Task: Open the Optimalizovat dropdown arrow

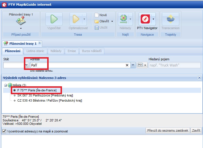Action: [84, 19]
